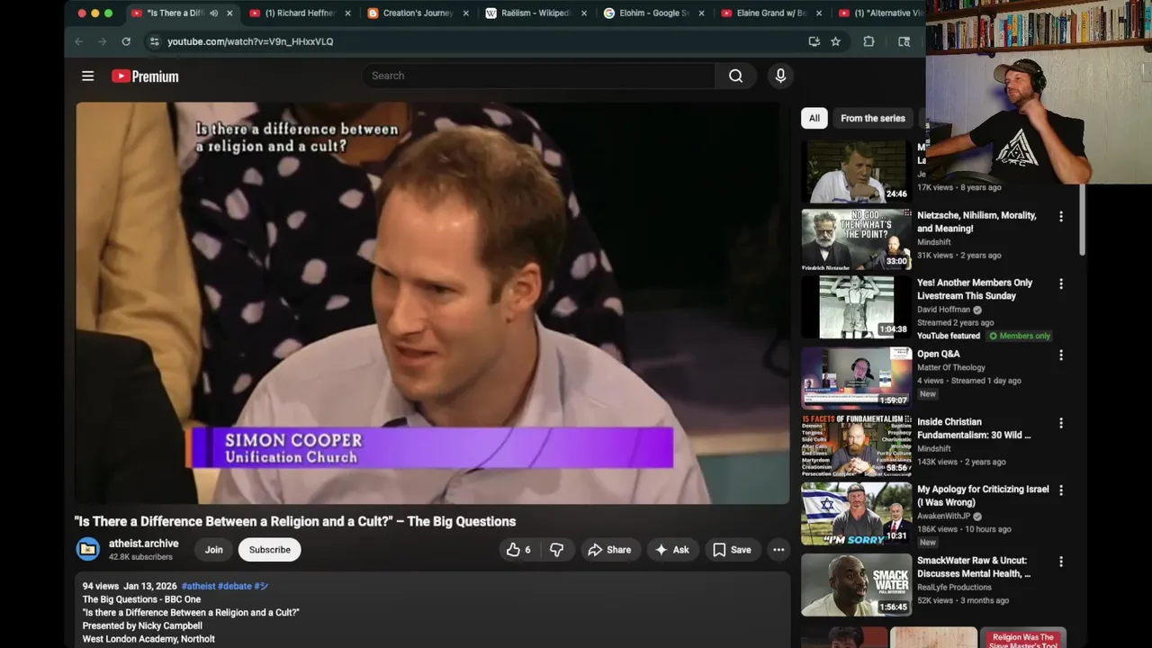Image resolution: width=1152 pixels, height=648 pixels.
Task: Click the 'Matter Of Theology' channel name
Action: click(951, 367)
